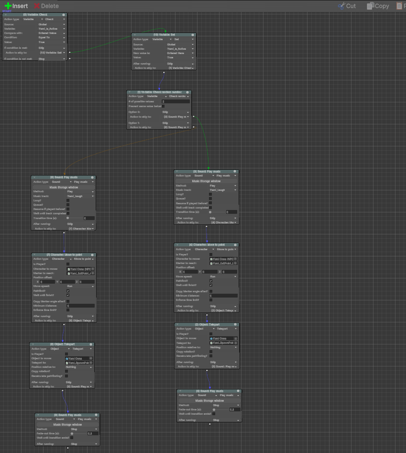Click Fade-out time slider in node (5)
The image size is (406, 453).
pos(221,409)
